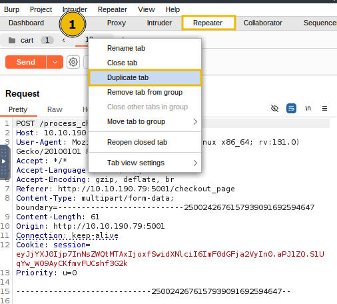Open the Sequencer tab
337x304 pixels.
320,23
